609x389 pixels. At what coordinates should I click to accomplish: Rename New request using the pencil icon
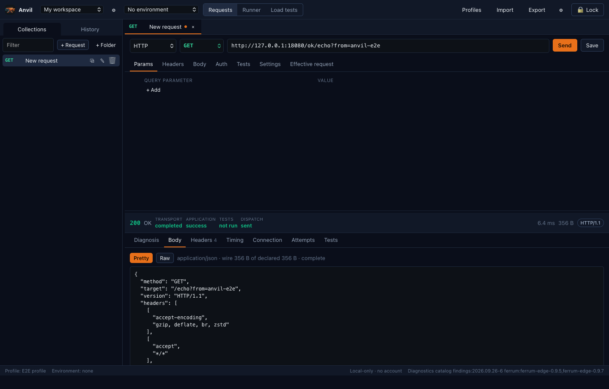[x=102, y=60]
